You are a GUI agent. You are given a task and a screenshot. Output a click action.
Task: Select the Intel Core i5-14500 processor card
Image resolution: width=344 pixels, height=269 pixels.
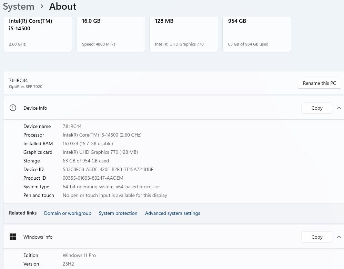click(38, 34)
